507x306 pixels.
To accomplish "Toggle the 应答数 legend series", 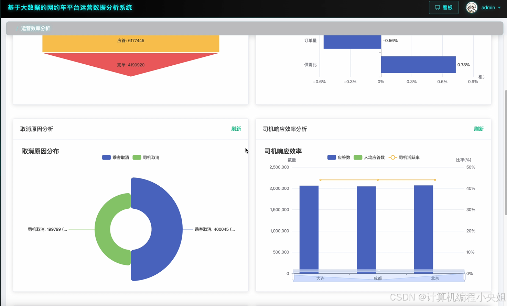I will (339, 157).
